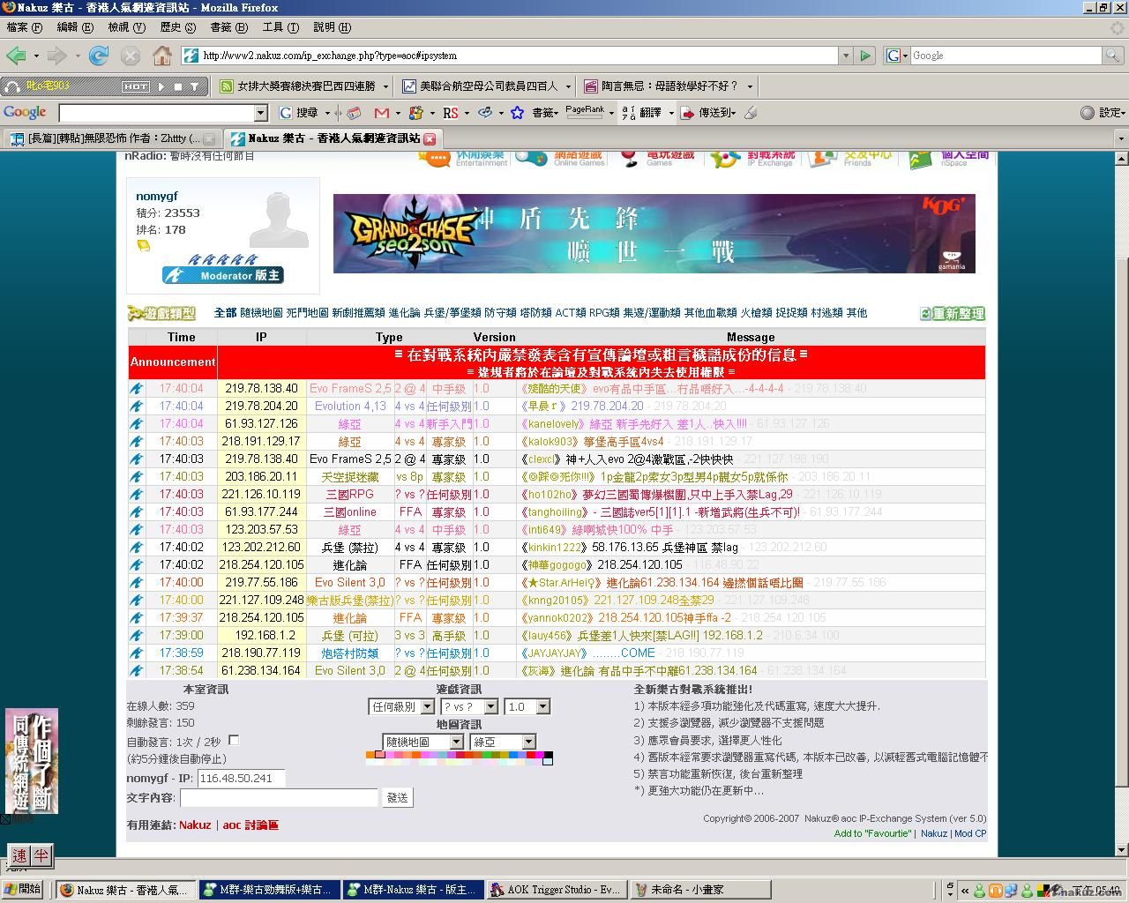This screenshot has height=903, width=1129.
Task: Open the 工具 menu
Action: pos(280,27)
